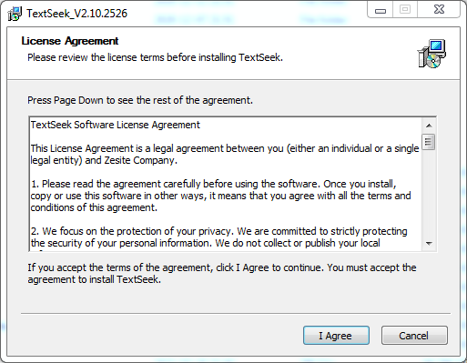Accept the license with I Agree
This screenshot has height=363, width=467.
pyautogui.click(x=336, y=336)
